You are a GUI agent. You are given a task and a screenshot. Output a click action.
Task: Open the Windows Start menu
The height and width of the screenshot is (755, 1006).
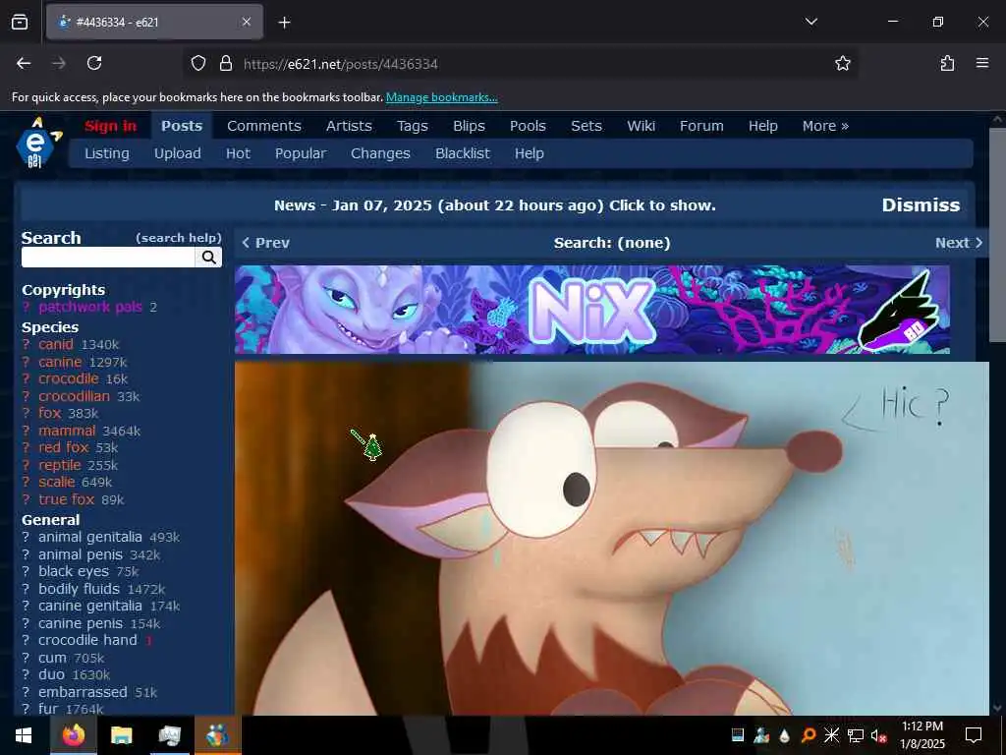point(24,735)
